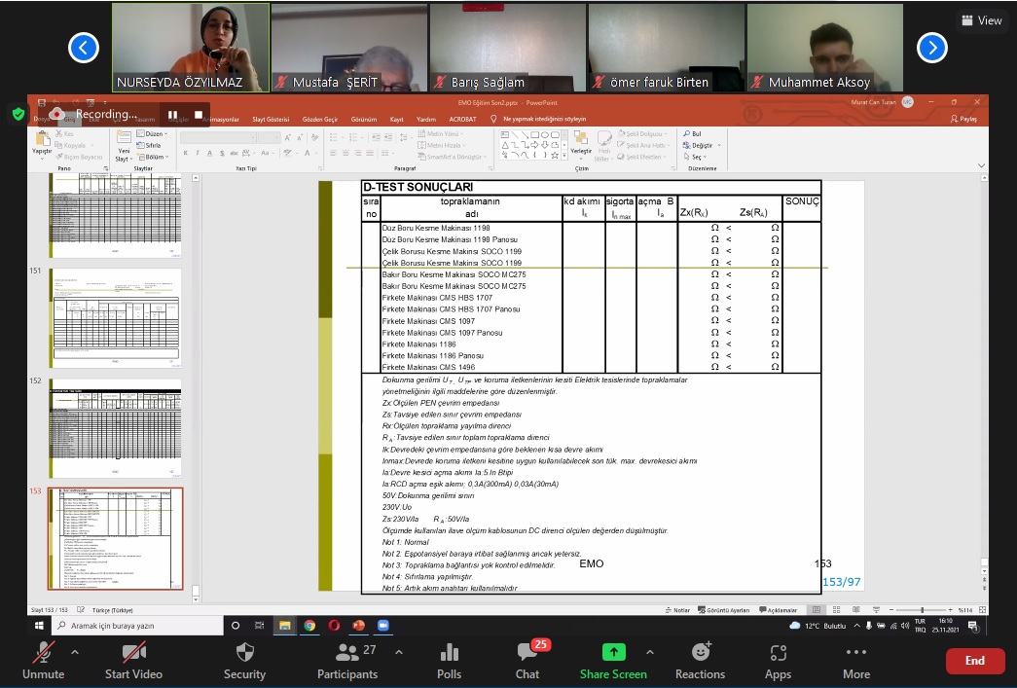Open the Gözden Geçir ribbon tab
Screen dimensions: 1017x688
(x=320, y=120)
